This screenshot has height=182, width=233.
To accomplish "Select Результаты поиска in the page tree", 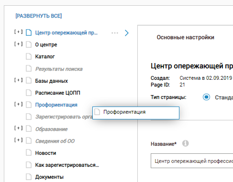I will click(x=59, y=69).
